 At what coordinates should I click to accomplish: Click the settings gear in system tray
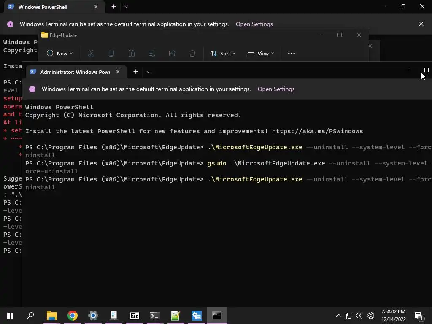[371, 316]
